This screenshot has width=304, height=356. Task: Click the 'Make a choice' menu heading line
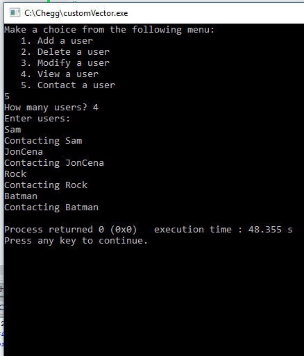(x=110, y=30)
